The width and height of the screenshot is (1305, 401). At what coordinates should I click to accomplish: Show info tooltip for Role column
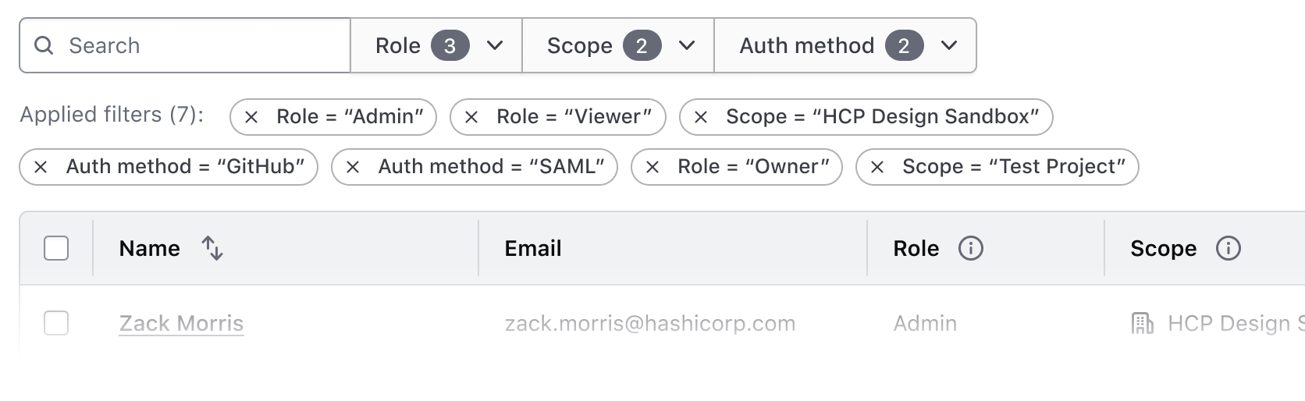point(970,248)
